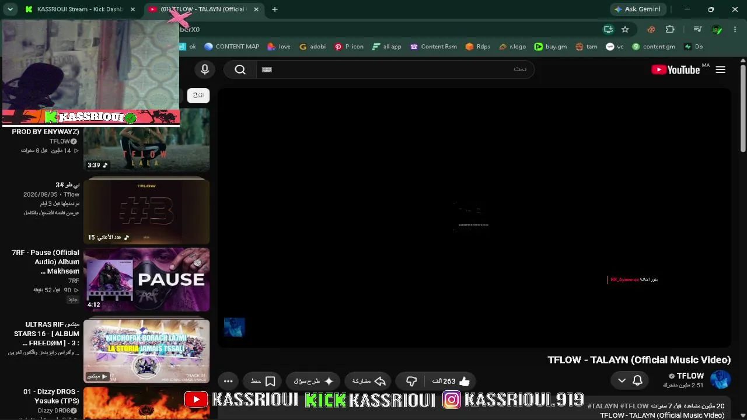747x420 pixels.
Task: Open the tab search dropdown arrow
Action: coord(11,9)
